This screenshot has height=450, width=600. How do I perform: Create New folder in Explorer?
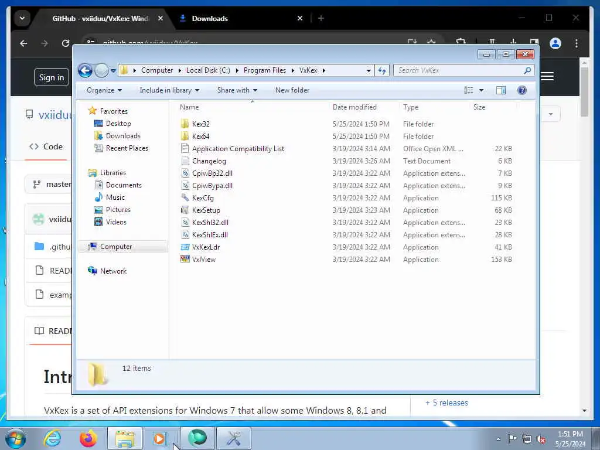[292, 90]
